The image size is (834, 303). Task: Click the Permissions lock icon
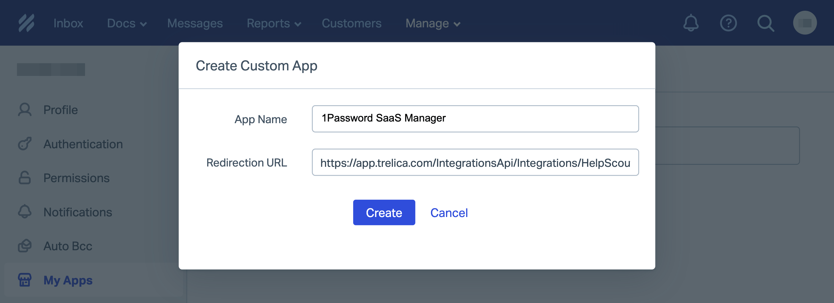(25, 178)
